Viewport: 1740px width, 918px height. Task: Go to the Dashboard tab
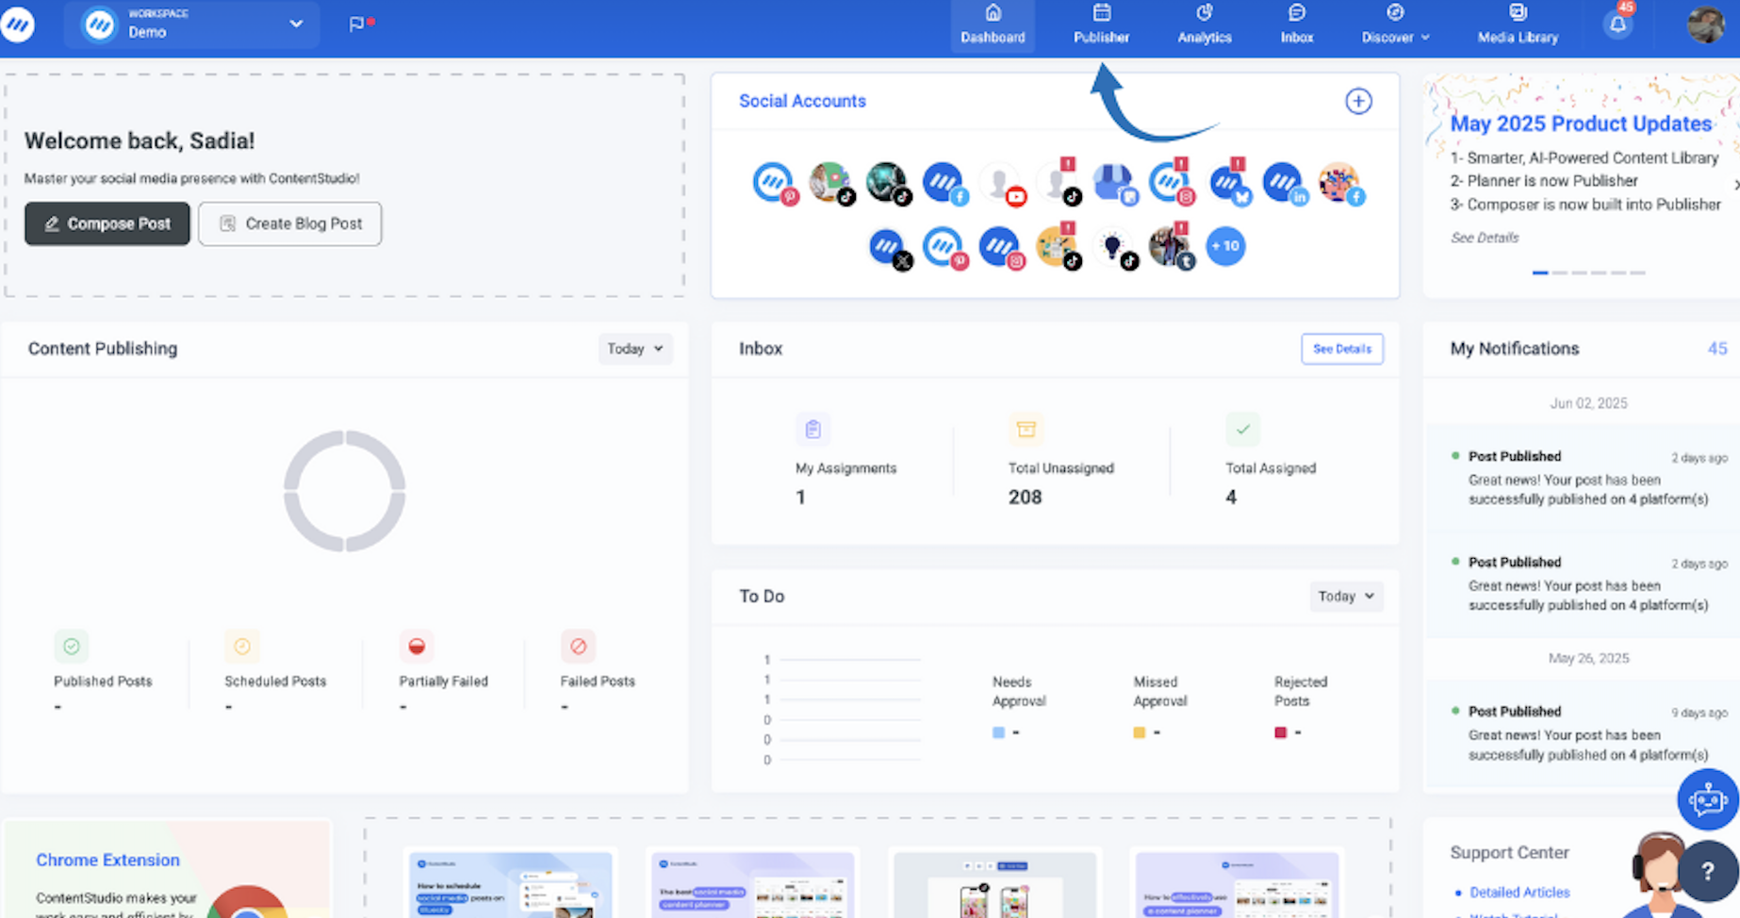pyautogui.click(x=993, y=25)
